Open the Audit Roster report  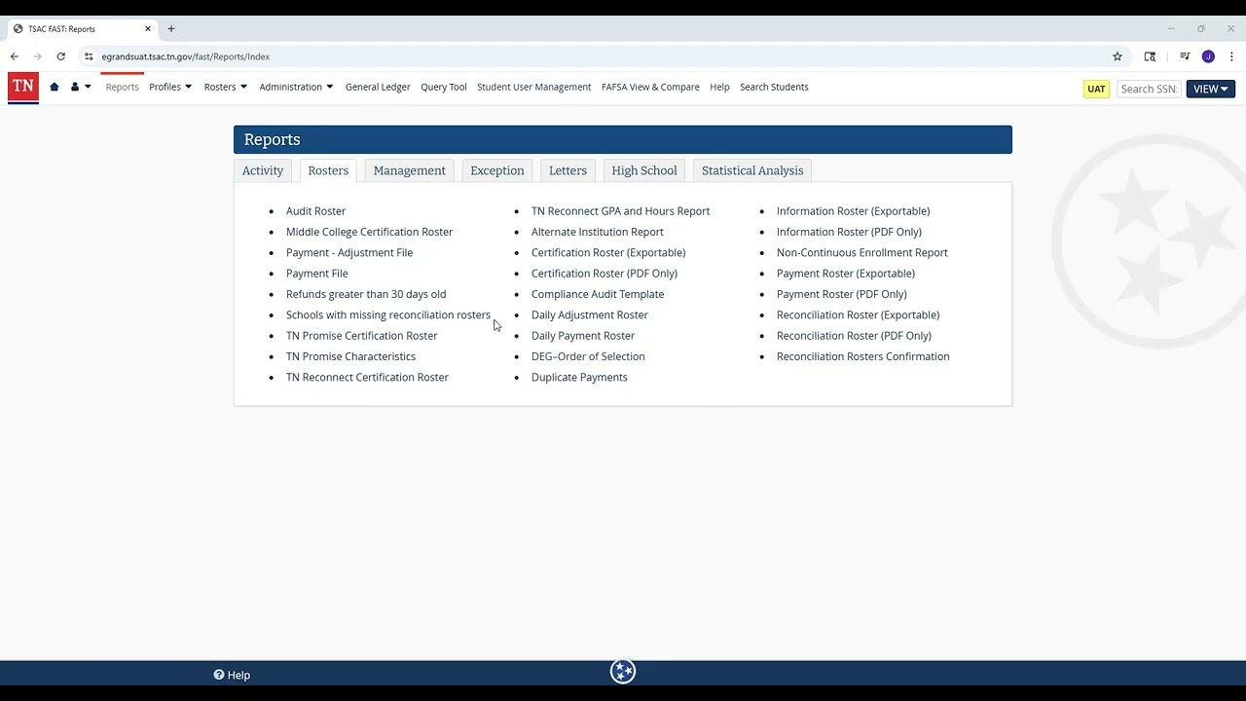point(315,211)
